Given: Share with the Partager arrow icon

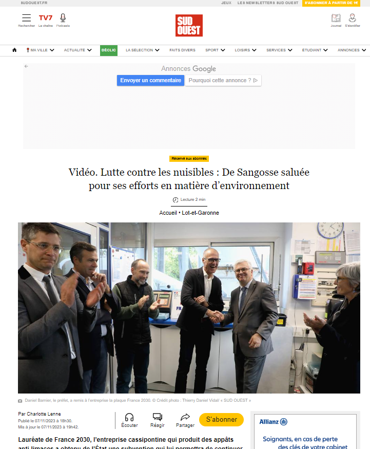Looking at the screenshot, I should [x=185, y=417].
